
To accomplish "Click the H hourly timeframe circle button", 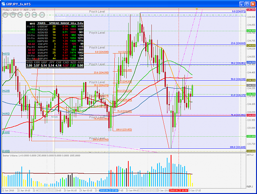I will [28, 15].
